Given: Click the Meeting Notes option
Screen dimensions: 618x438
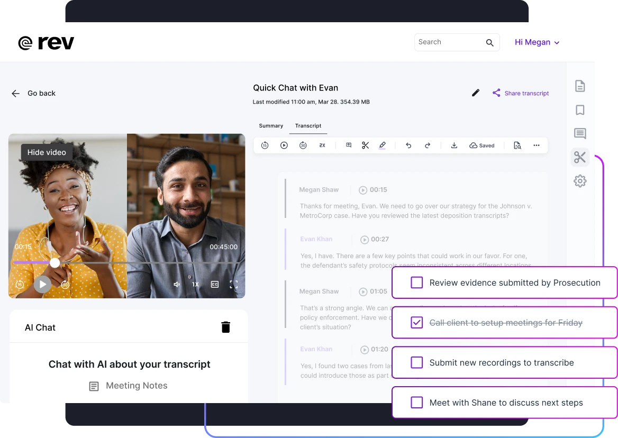Looking at the screenshot, I should tap(129, 386).
